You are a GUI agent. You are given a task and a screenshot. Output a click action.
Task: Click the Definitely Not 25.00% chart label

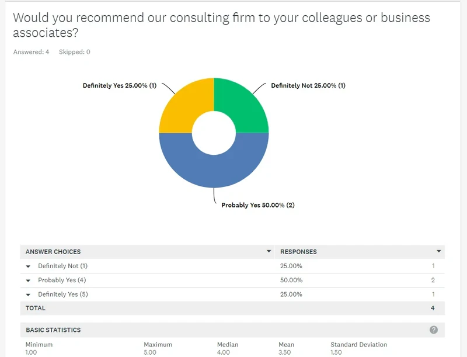tap(308, 85)
